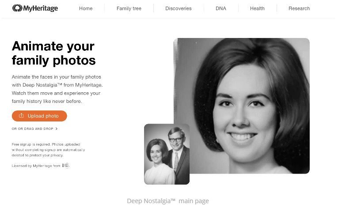The height and width of the screenshot is (208, 346).
Task: Click the Deep Nostalgia description paragraph
Action: [x=57, y=89]
